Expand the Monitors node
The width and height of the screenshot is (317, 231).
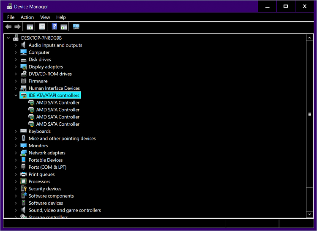coord(16,146)
